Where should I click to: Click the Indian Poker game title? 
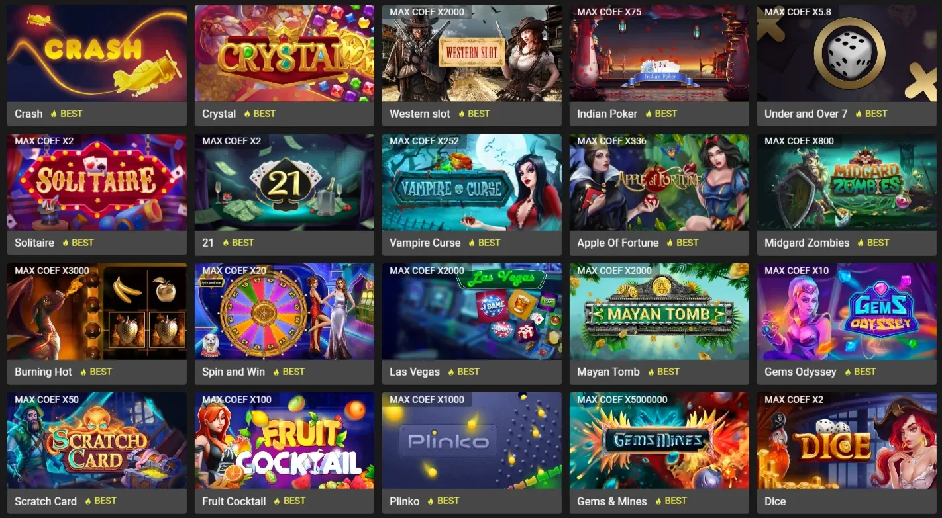tap(607, 114)
